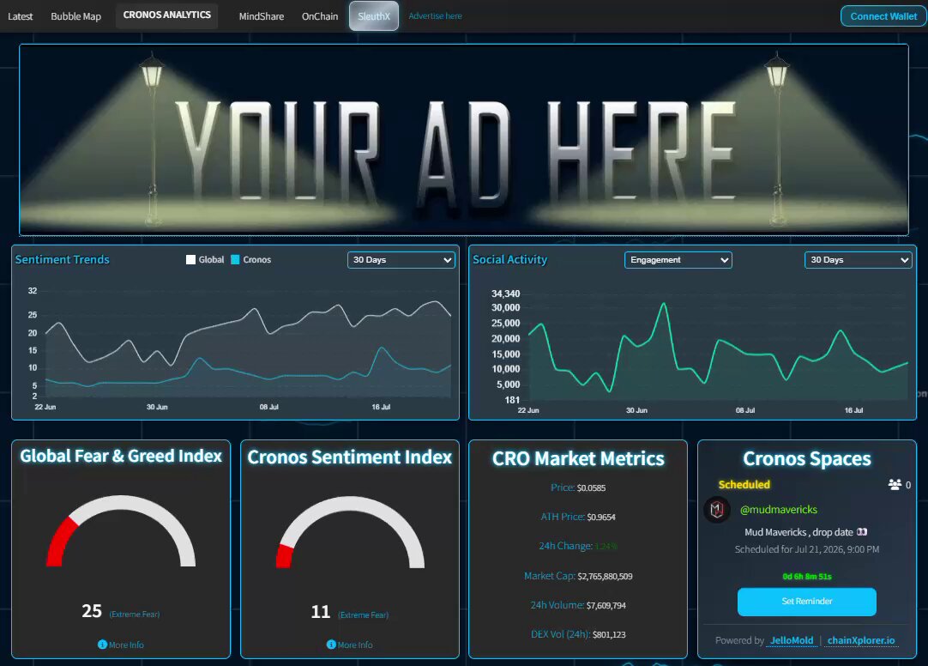Screen dimensions: 928x666
Task: Open the mudmavericks avatar icon
Action: click(717, 509)
